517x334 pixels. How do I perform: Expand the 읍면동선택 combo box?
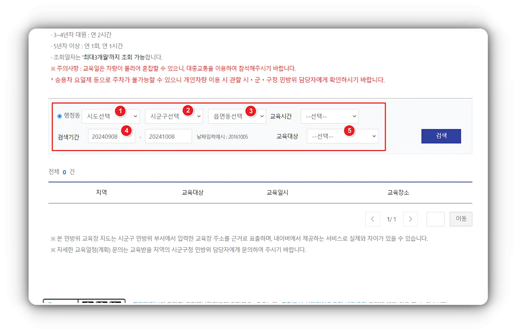pyautogui.click(x=237, y=116)
